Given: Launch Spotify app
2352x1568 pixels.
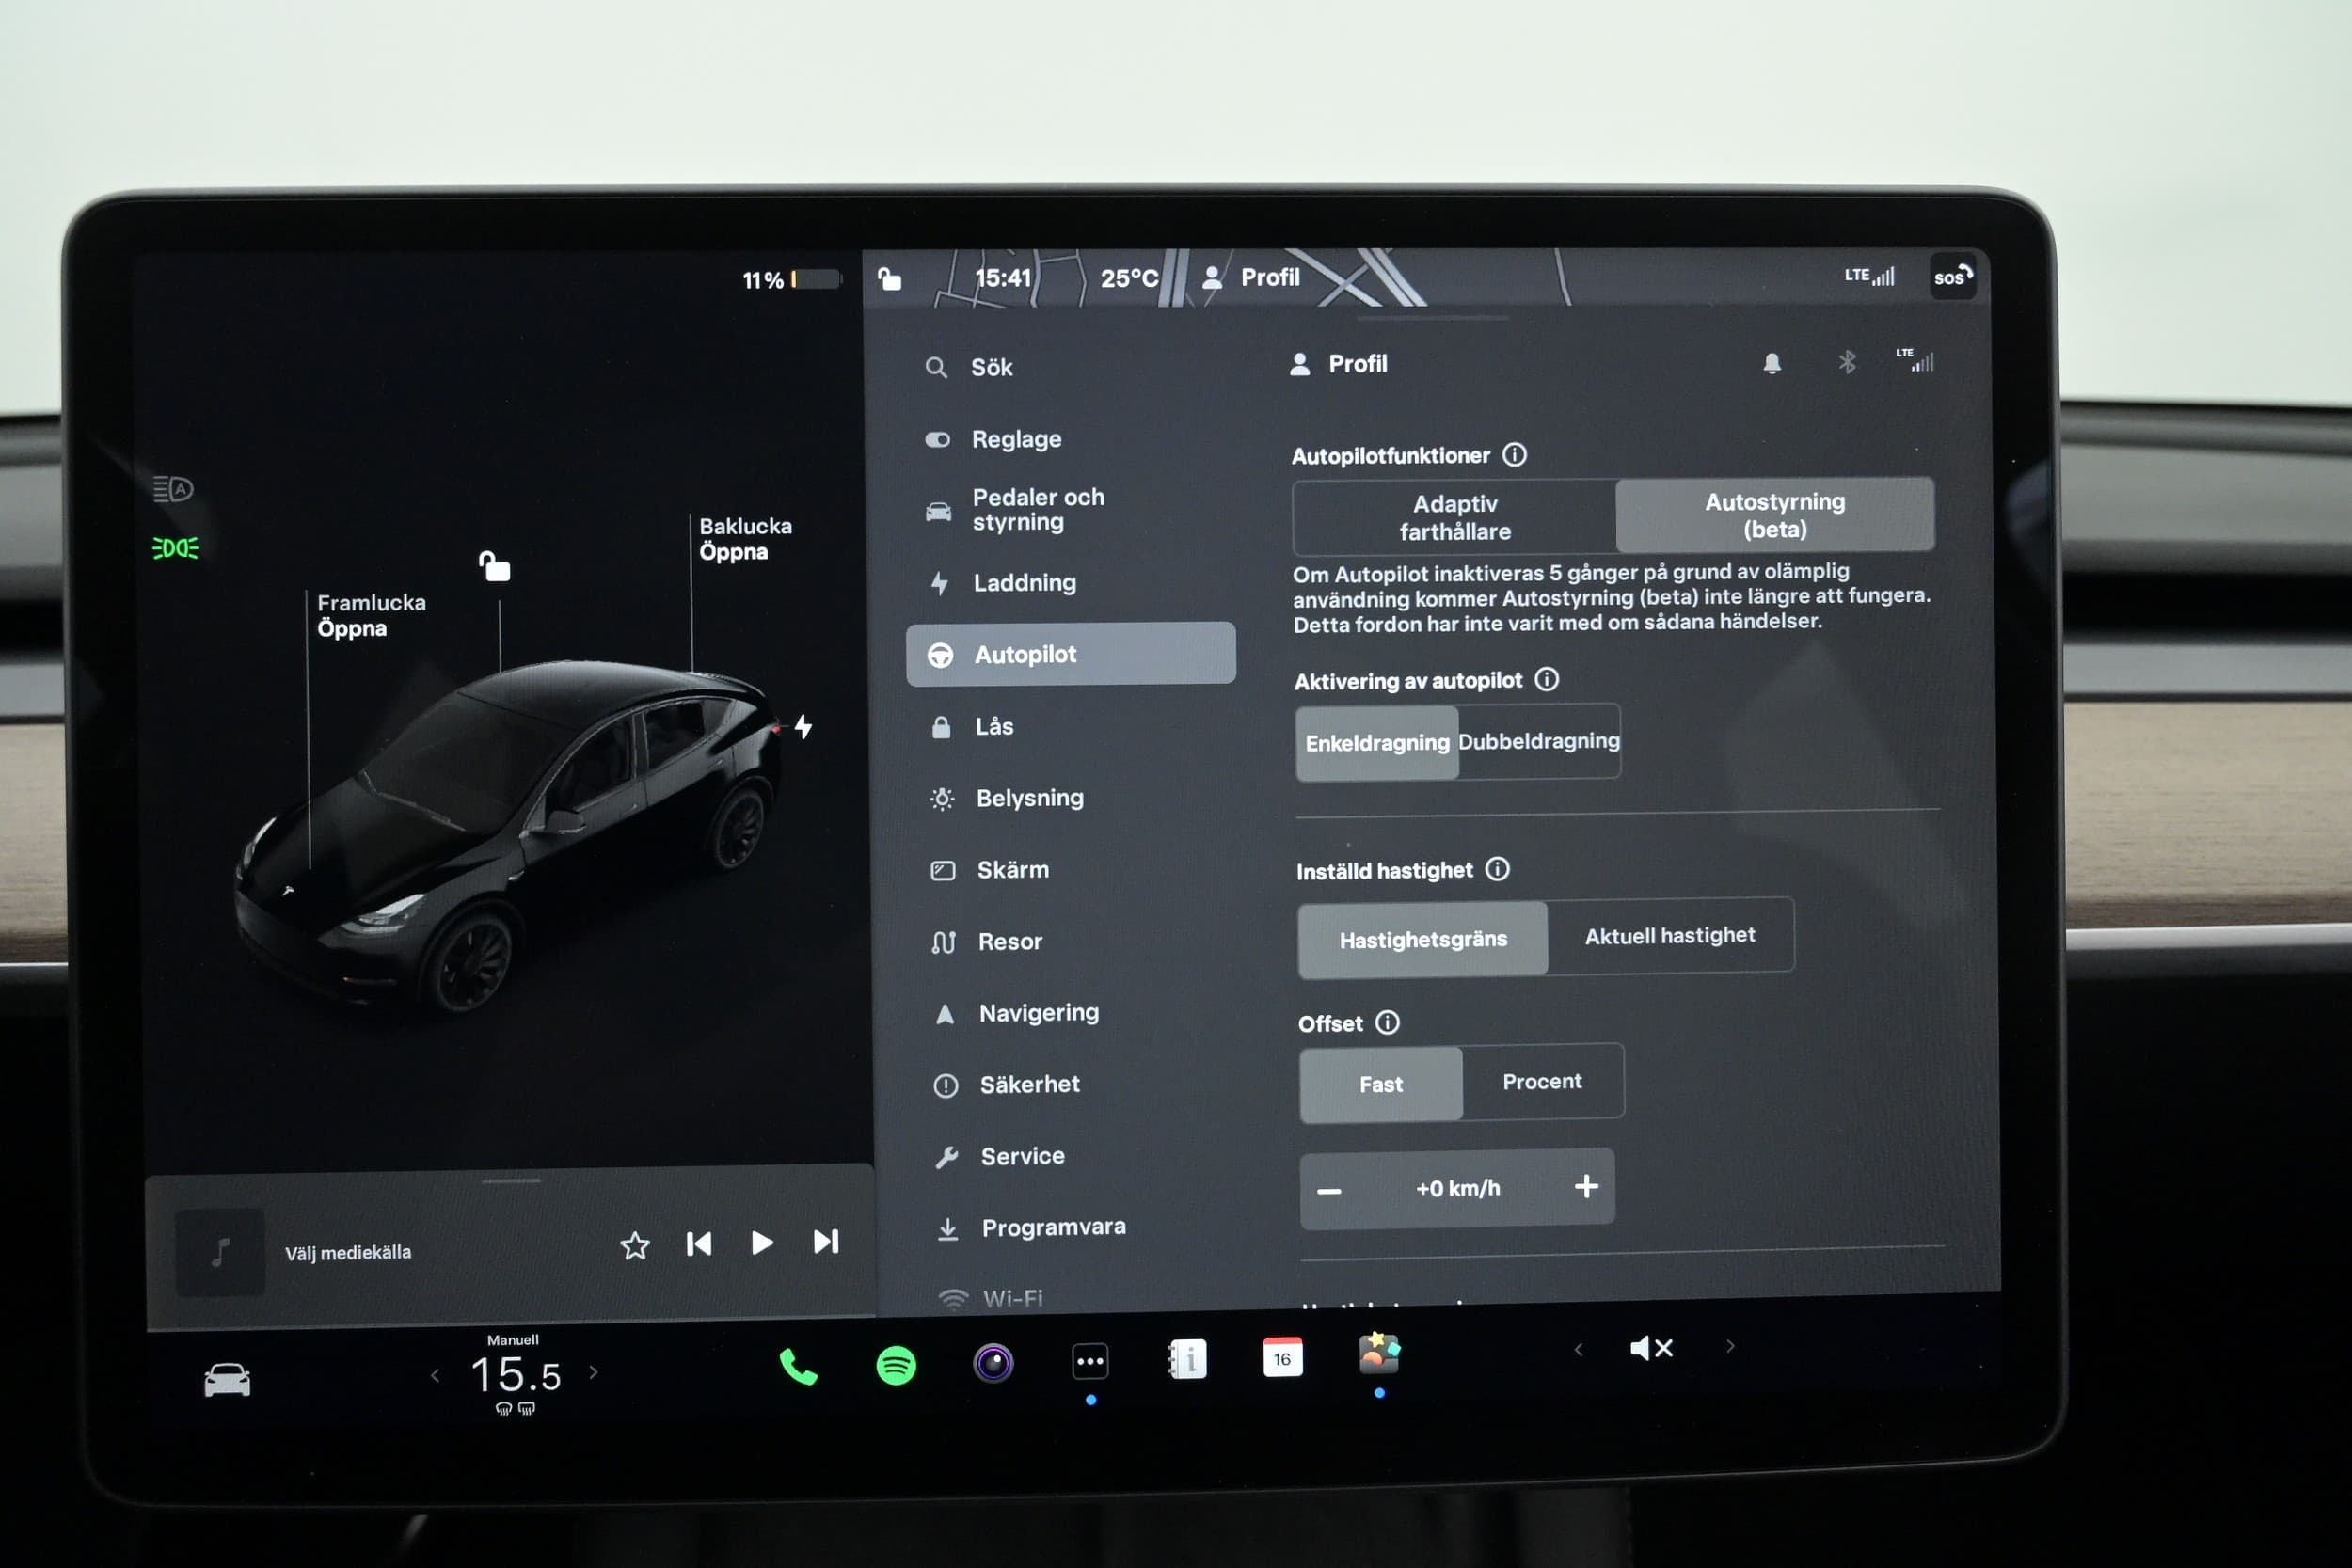Looking at the screenshot, I should tap(896, 1365).
